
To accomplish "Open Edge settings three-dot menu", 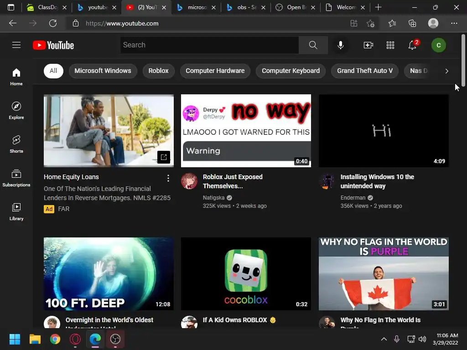I will pos(454,23).
